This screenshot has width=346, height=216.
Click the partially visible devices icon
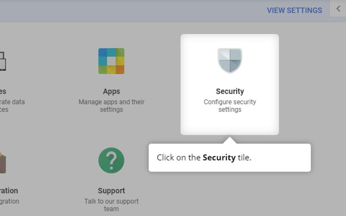coord(3,61)
